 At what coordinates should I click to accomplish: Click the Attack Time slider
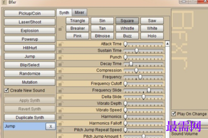[x=144, y=44]
